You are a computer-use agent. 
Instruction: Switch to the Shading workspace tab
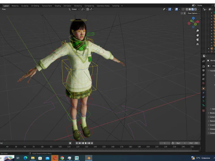pyautogui.click(x=58, y=6)
